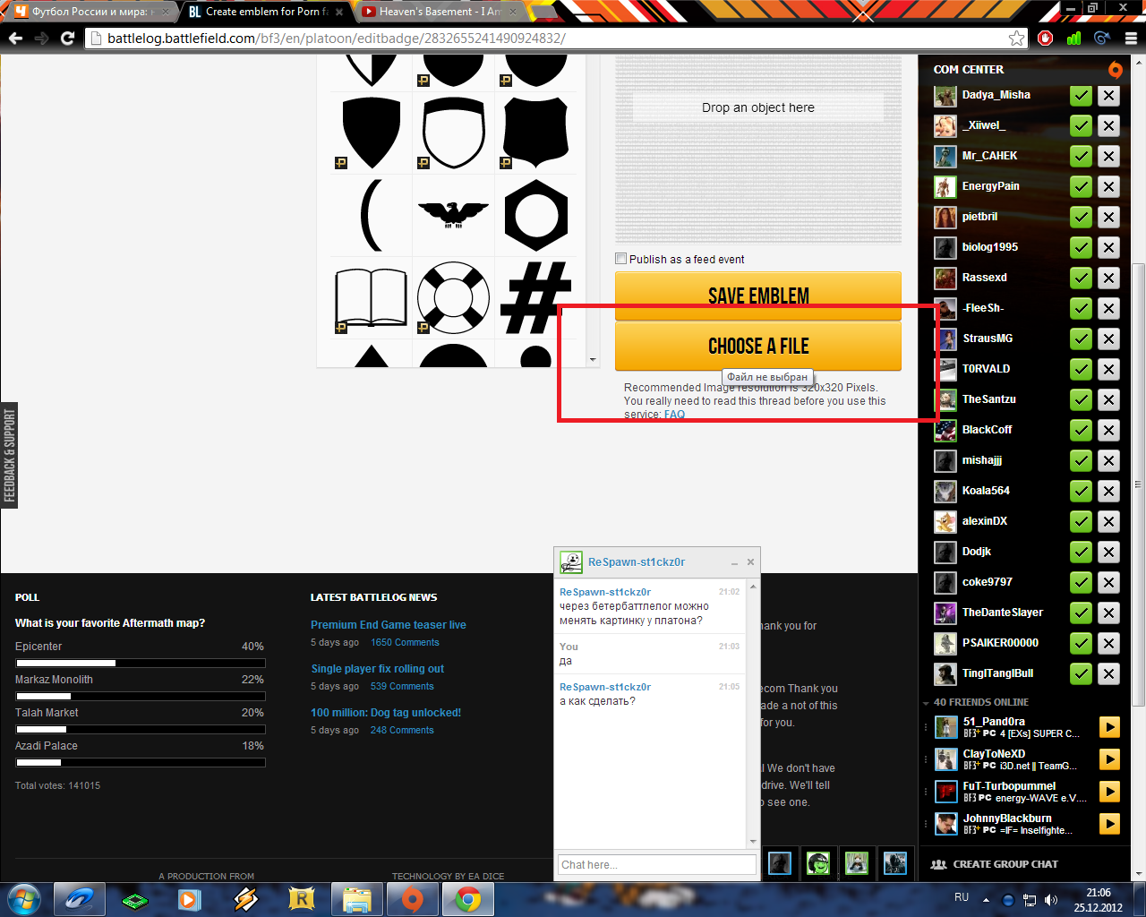1146x917 pixels.
Task: Click the Origin icon in Com Center header
Action: (1115, 70)
